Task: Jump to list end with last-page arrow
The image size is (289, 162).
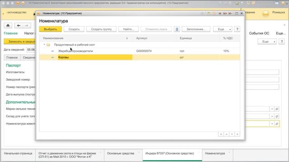Action: [x=238, y=134]
